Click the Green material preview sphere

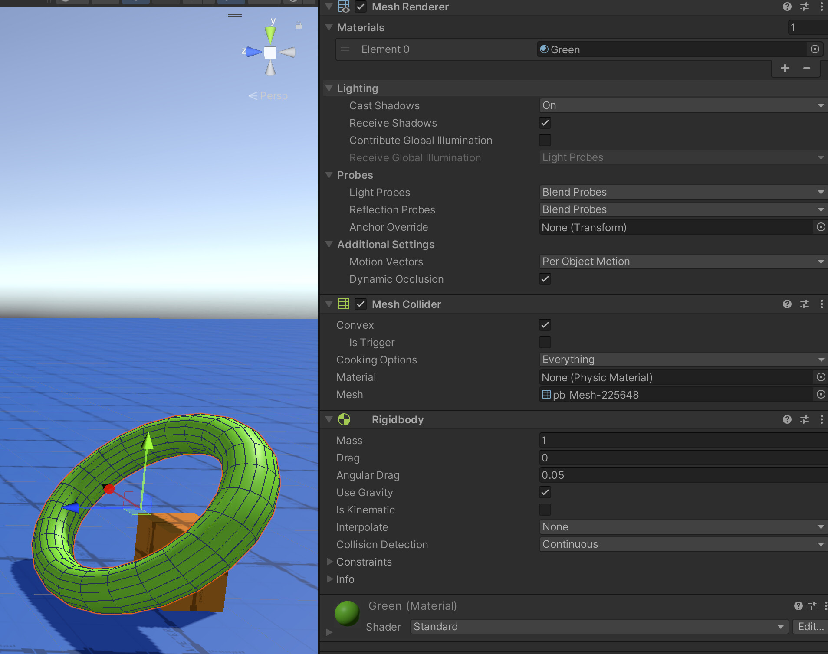pos(347,613)
